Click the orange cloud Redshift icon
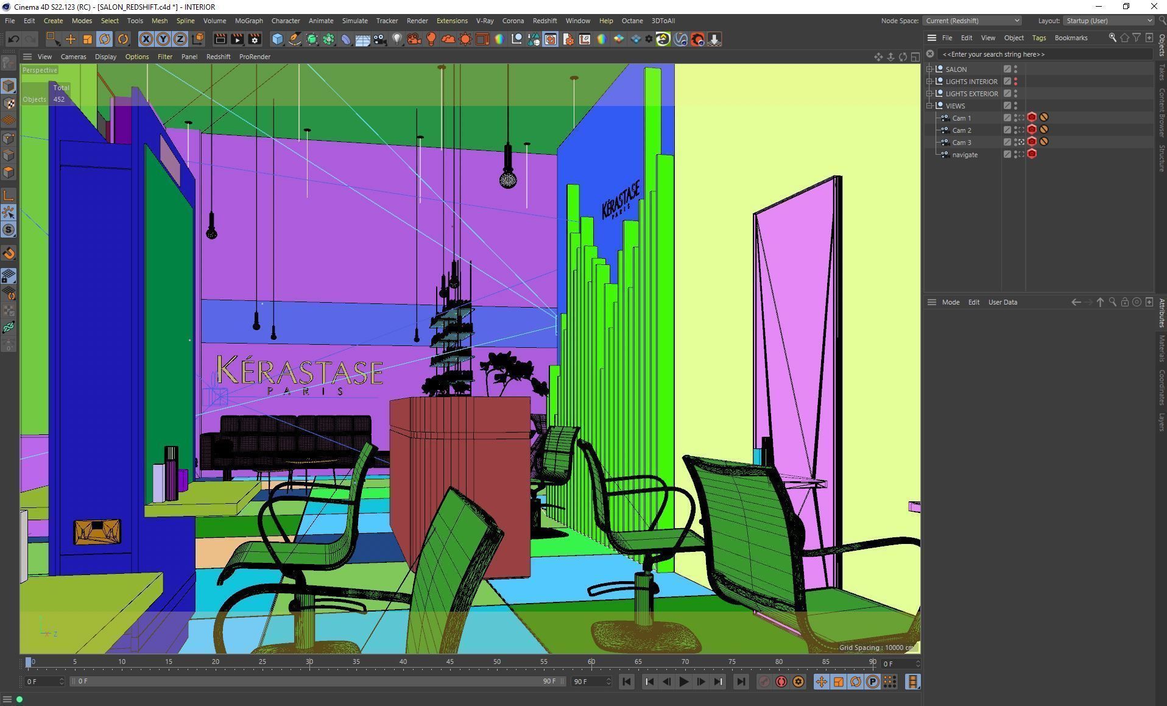Viewport: 1167px width, 706px height. tap(448, 39)
